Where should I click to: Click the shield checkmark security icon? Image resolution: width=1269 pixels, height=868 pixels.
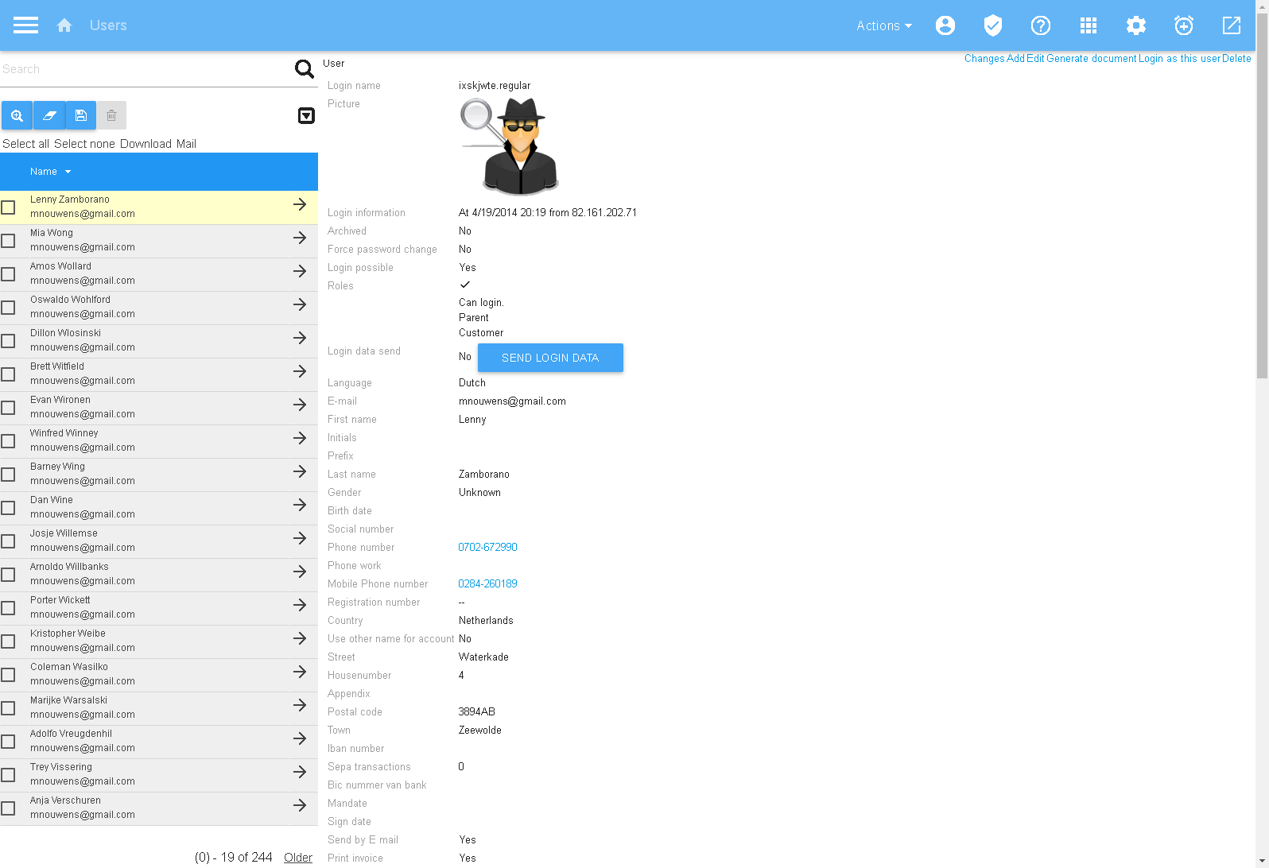click(x=992, y=25)
